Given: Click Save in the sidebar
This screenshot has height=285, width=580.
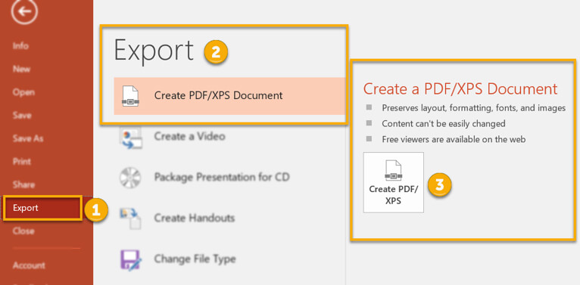Looking at the screenshot, I should pos(22,115).
